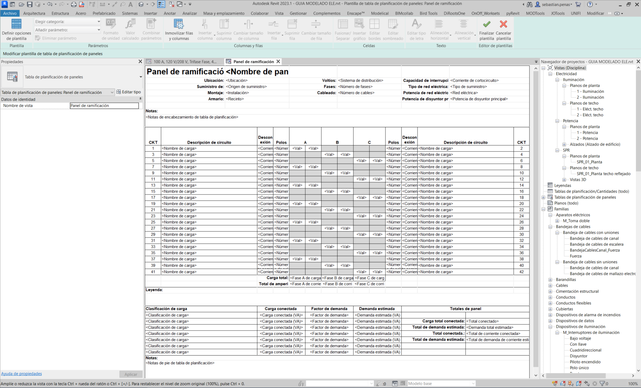The height and width of the screenshot is (388, 641).
Task: Expand the Cables family node
Action: tap(550, 286)
